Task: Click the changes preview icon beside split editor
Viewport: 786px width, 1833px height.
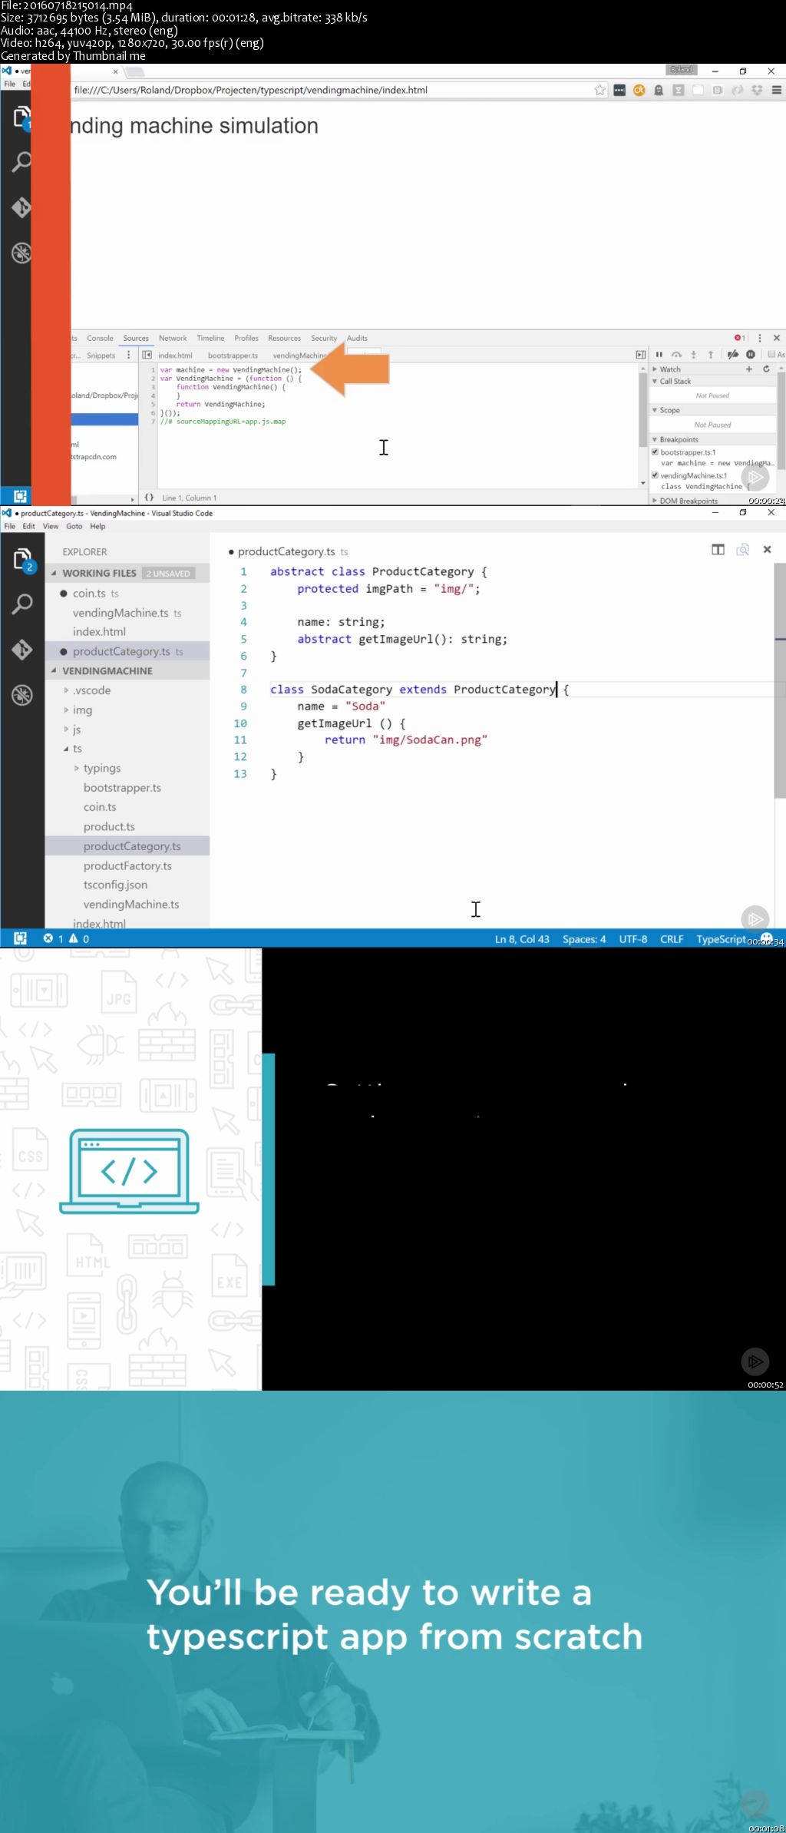Action: [x=742, y=550]
